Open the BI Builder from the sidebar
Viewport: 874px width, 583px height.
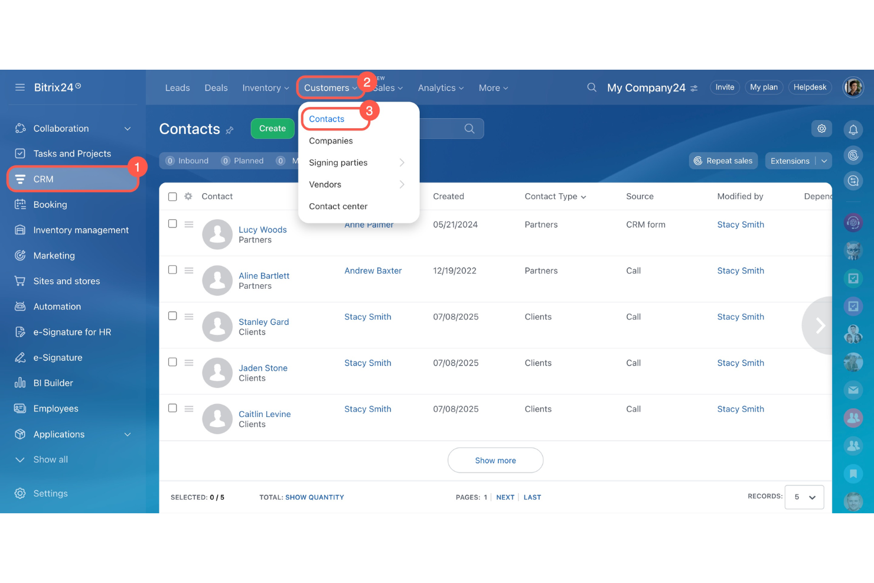(19, 383)
